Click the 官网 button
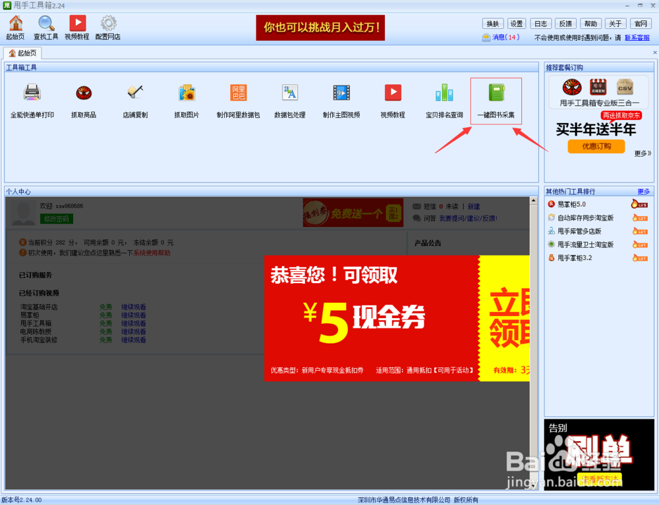The width and height of the screenshot is (659, 505). (x=641, y=24)
